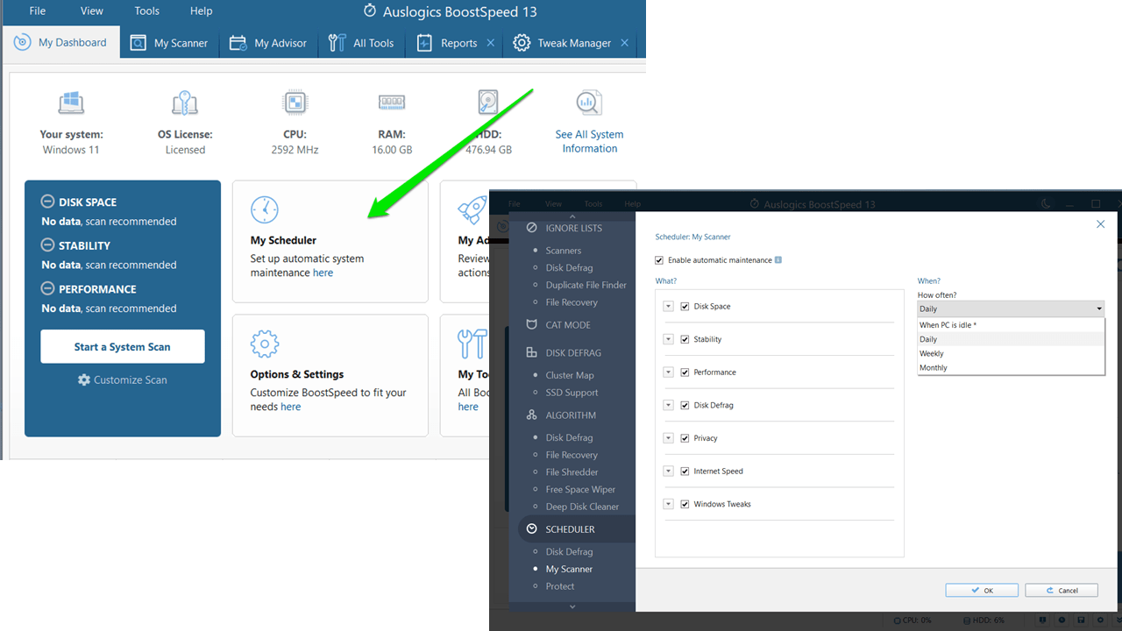Uncheck the Performance checkbox in scheduler
Image resolution: width=1122 pixels, height=631 pixels.
point(685,372)
